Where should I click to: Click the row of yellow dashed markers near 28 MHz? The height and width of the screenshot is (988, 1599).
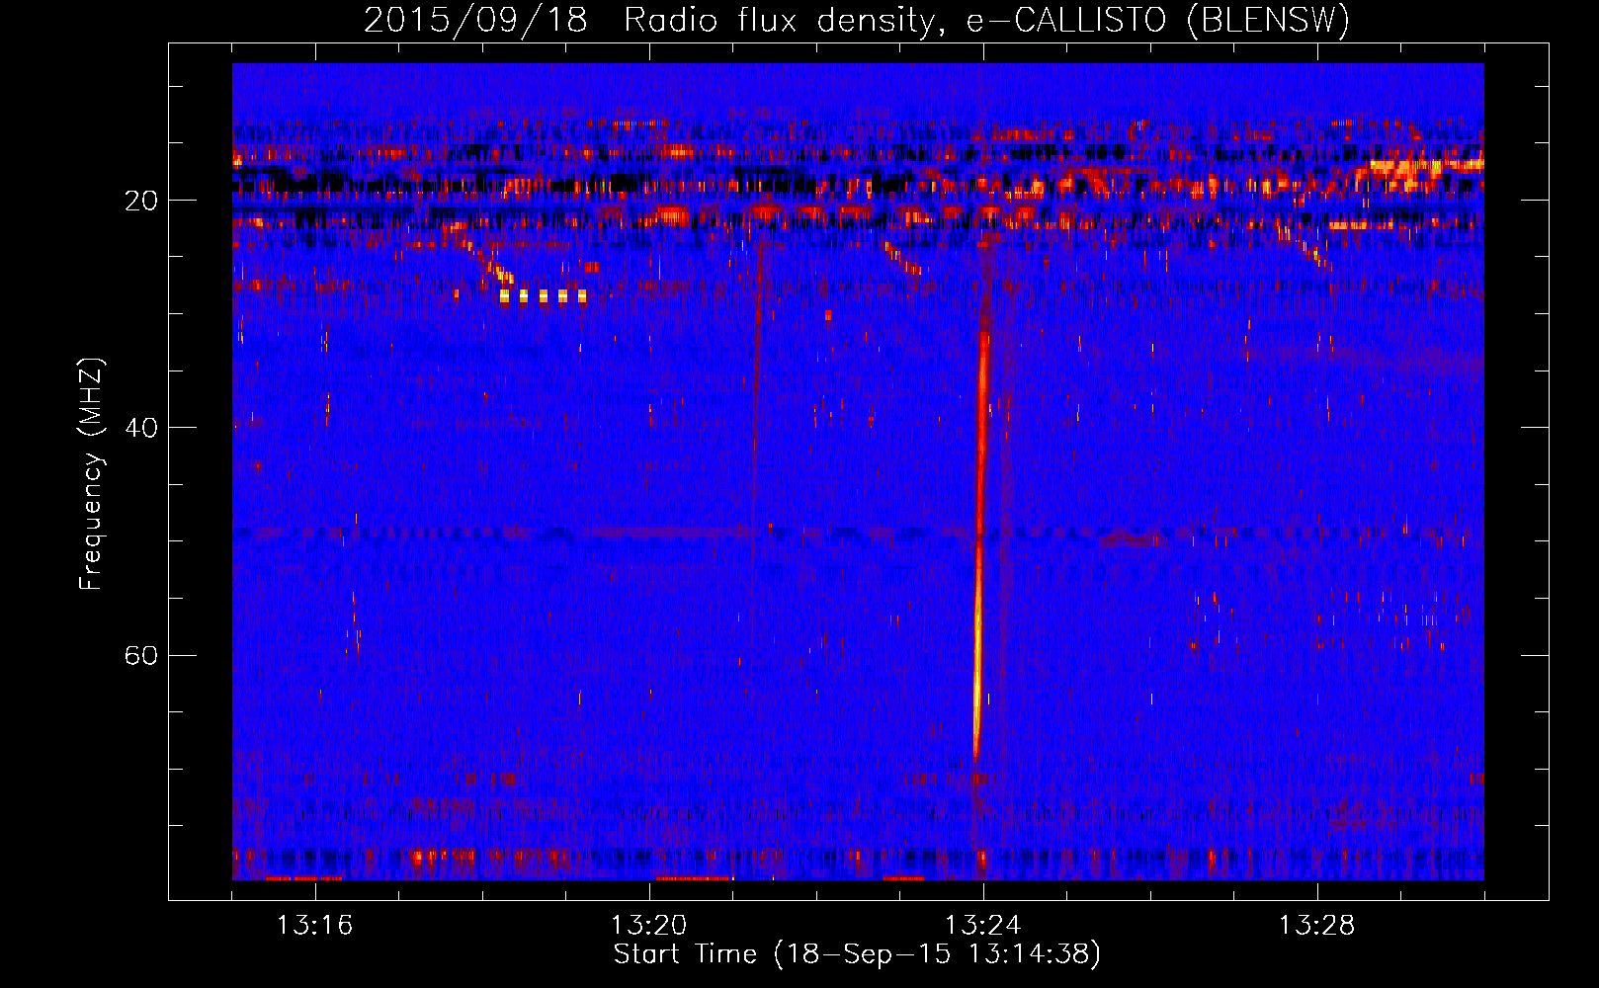click(543, 295)
